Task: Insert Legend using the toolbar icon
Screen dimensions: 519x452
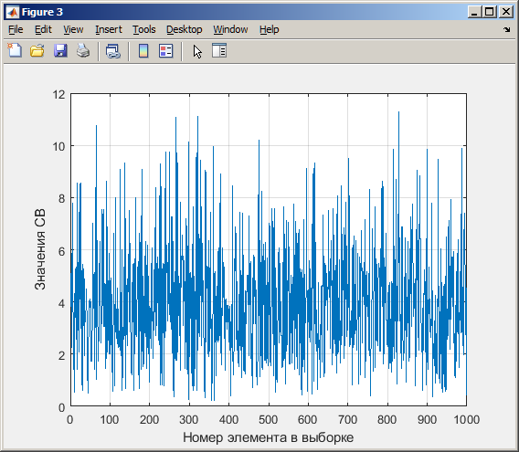Action: (165, 51)
